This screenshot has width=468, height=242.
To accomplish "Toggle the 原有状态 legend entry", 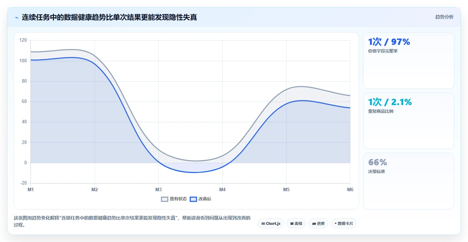I will (174, 199).
